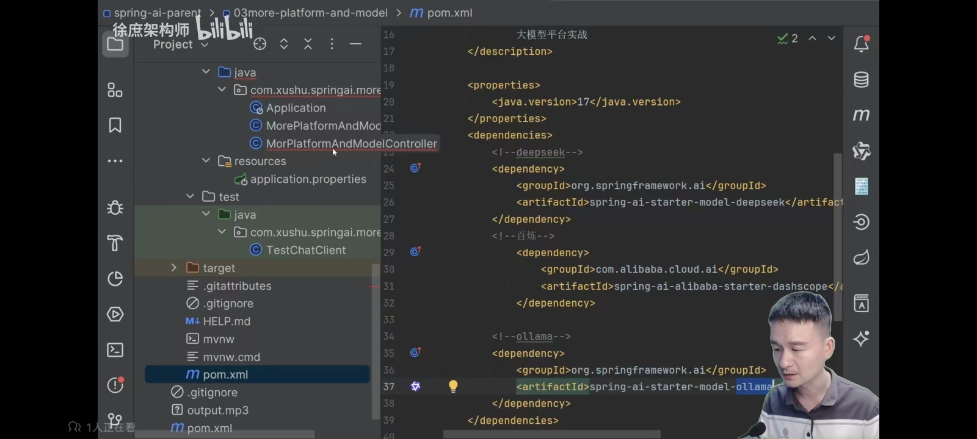Open the Debug tool window
This screenshot has width=977, height=439.
[115, 207]
